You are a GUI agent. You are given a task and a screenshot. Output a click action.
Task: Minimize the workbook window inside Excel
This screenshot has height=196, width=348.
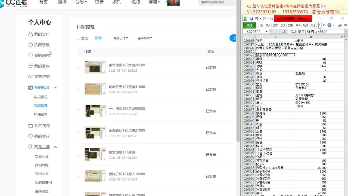pos(335,25)
